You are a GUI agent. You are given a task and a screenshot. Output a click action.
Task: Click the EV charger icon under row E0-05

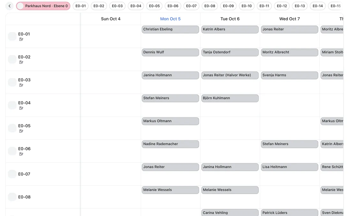pyautogui.click(x=21, y=131)
